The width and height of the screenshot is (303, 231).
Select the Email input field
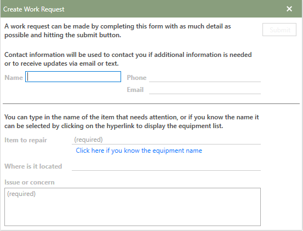pyautogui.click(x=205, y=90)
